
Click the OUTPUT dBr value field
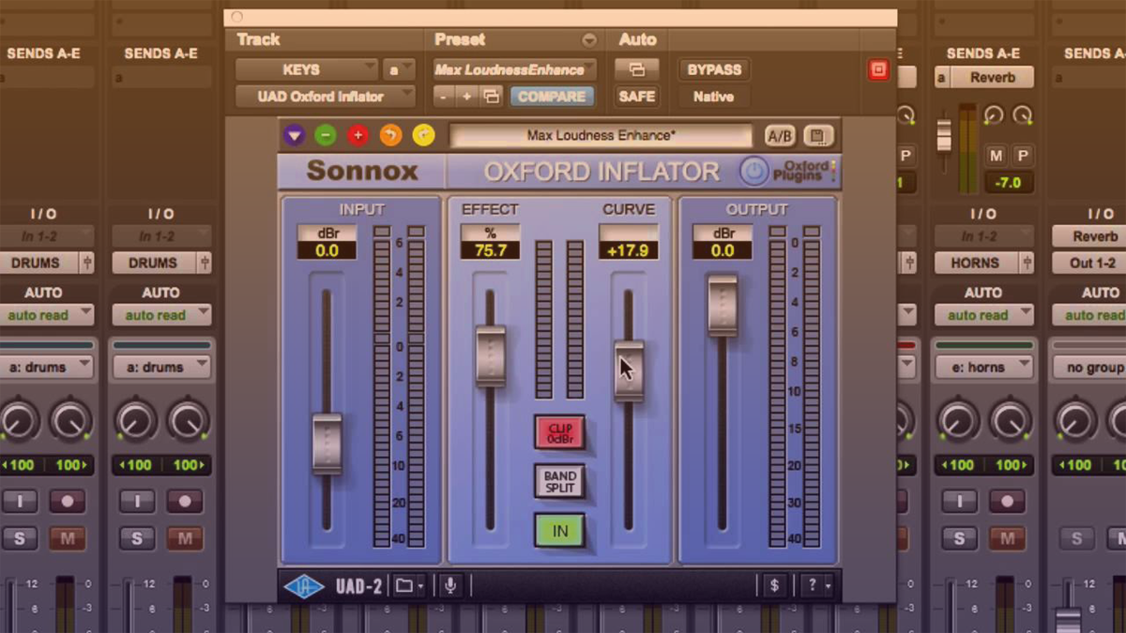pyautogui.click(x=723, y=250)
